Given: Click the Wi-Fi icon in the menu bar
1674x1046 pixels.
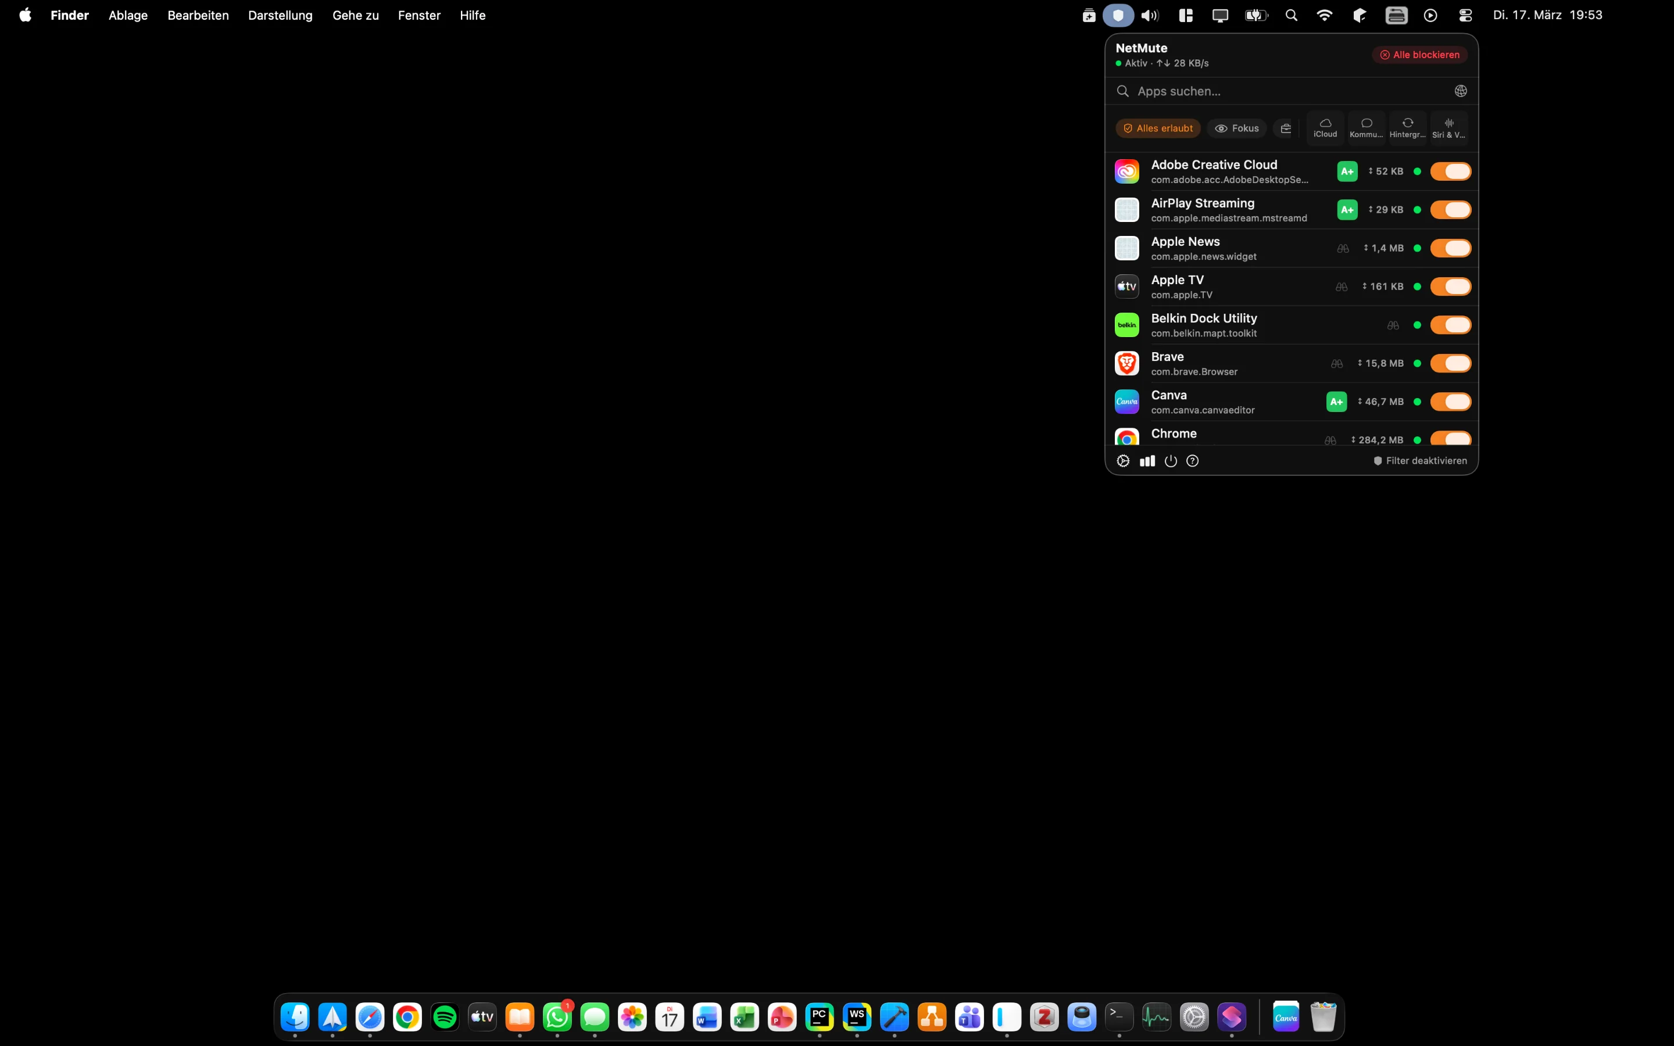Looking at the screenshot, I should tap(1324, 14).
